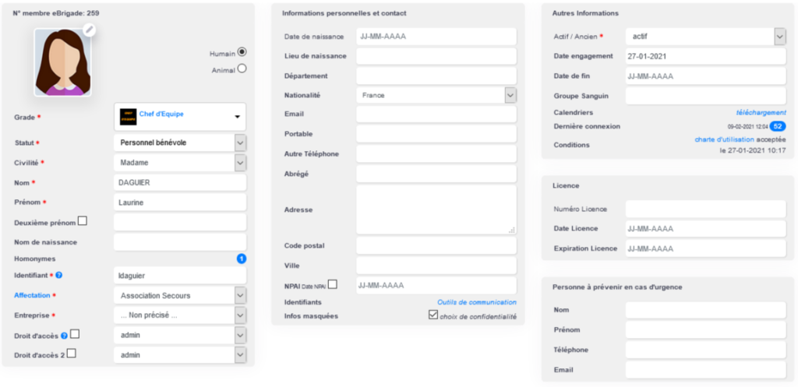The height and width of the screenshot is (387, 798).
Task: Toggle the NPAI checkbox
Action: pyautogui.click(x=333, y=285)
